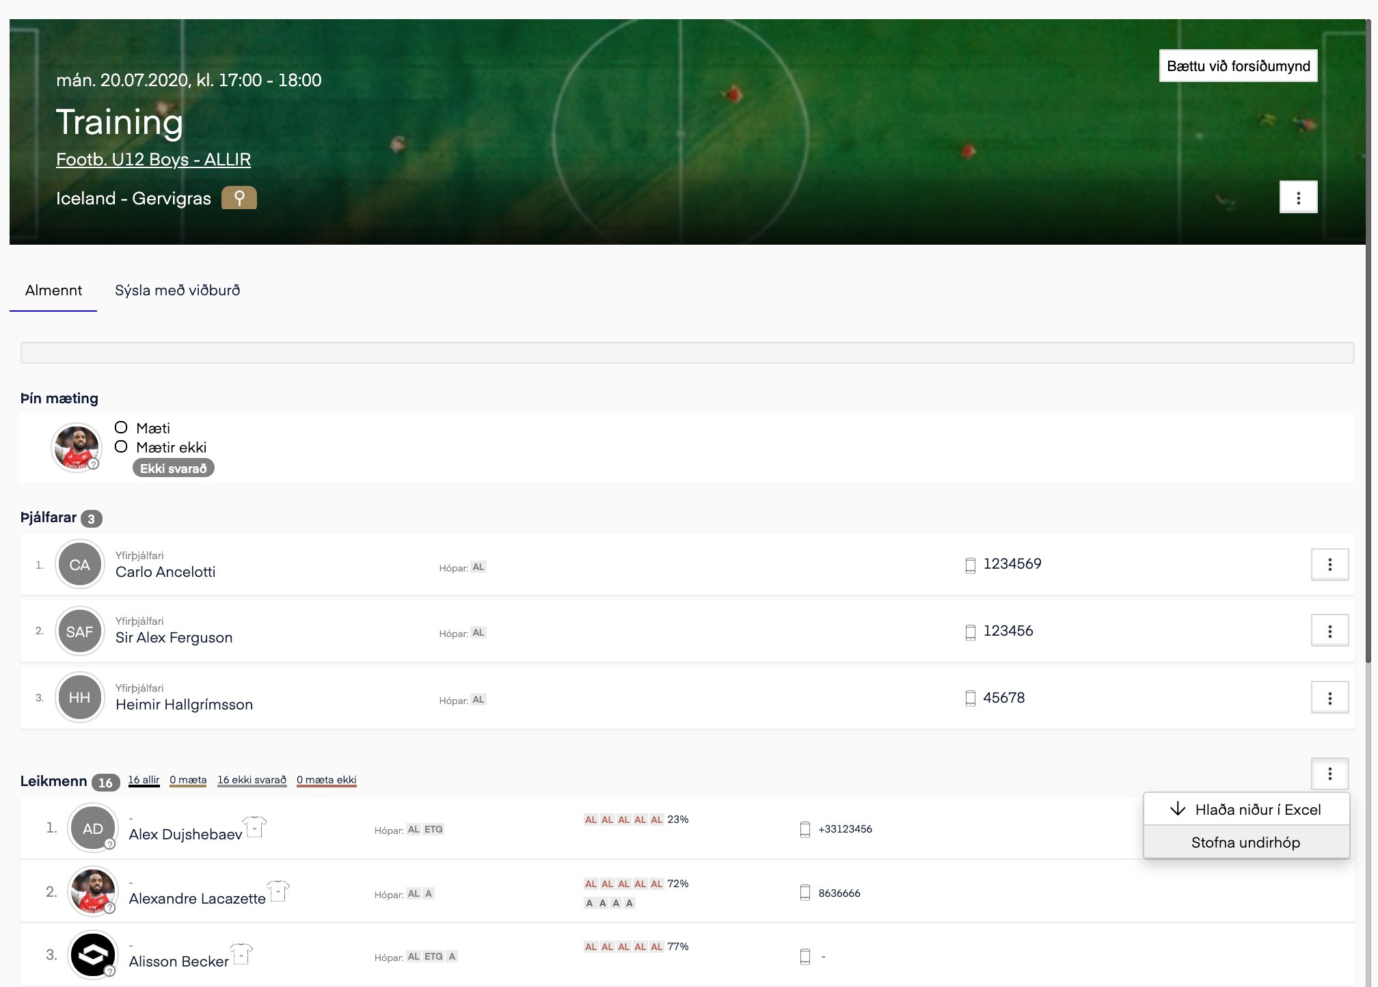Viewport: 1378px width, 987px height.
Task: Click the CA avatar of Carlo Ancelotti
Action: pos(79,565)
